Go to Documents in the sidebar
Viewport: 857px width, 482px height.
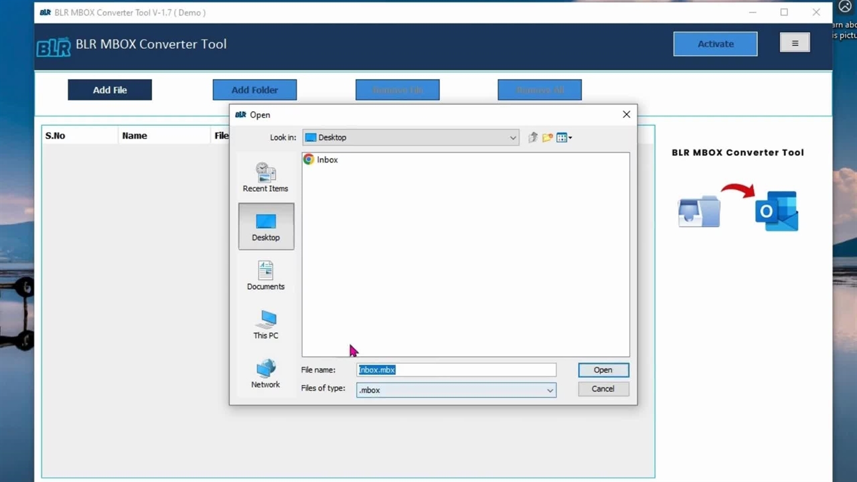pyautogui.click(x=266, y=276)
